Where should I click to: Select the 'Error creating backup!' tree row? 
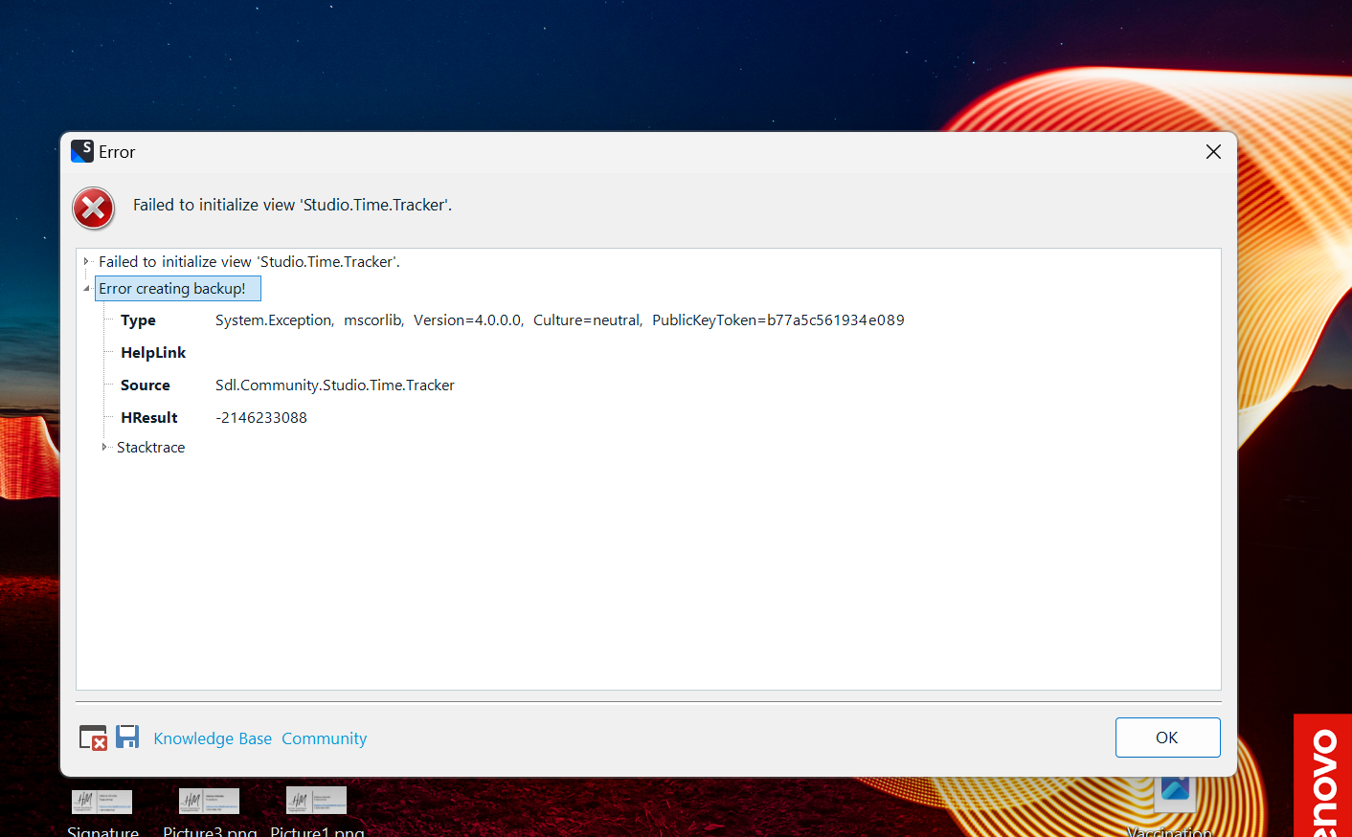click(x=177, y=288)
